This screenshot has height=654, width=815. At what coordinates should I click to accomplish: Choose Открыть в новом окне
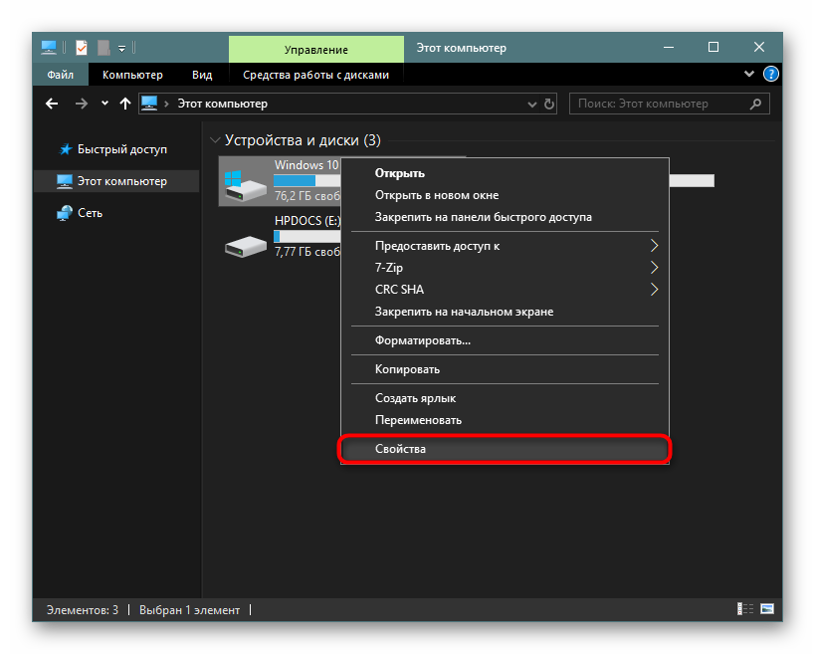coord(505,195)
